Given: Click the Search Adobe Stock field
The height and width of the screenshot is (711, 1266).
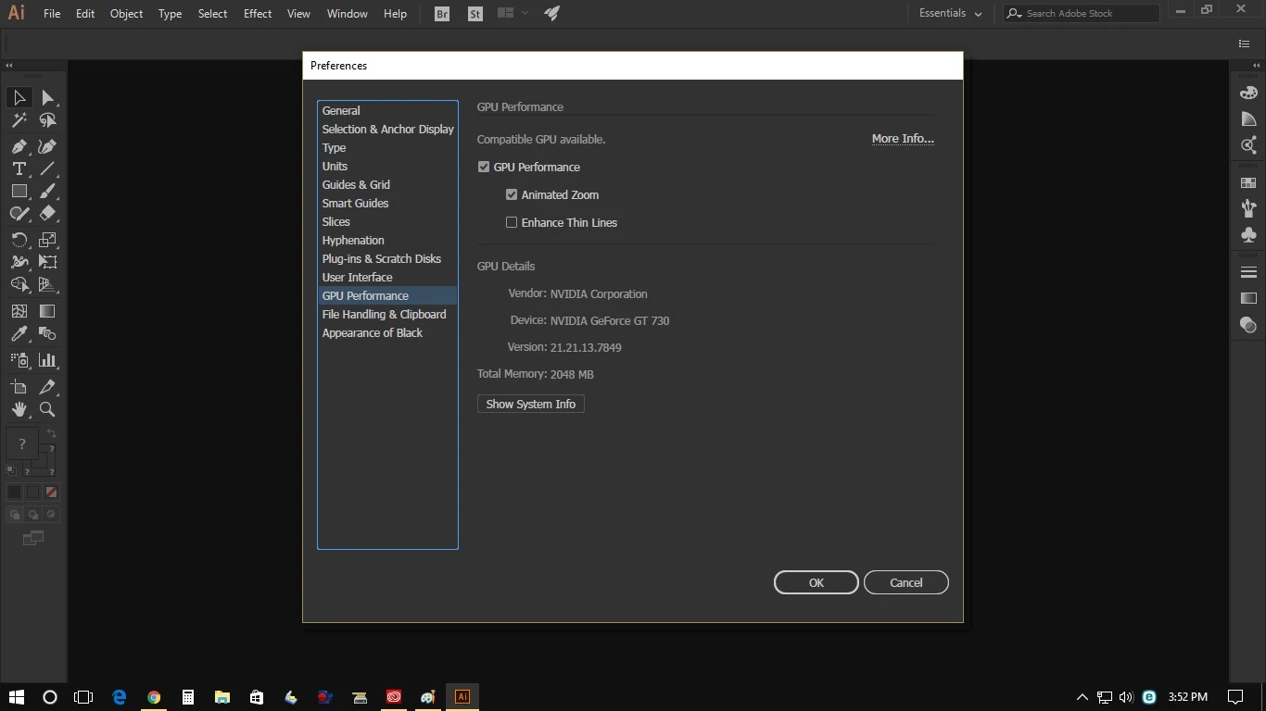Looking at the screenshot, I should pos(1082,13).
